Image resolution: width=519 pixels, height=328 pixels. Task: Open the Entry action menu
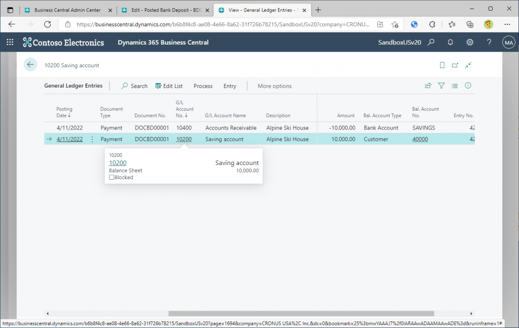(230, 86)
